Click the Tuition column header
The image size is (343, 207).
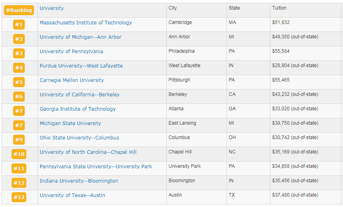coord(279,8)
